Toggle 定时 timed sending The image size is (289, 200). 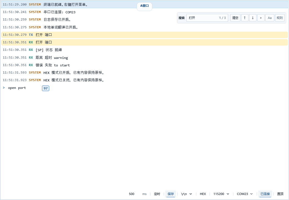pos(157,194)
